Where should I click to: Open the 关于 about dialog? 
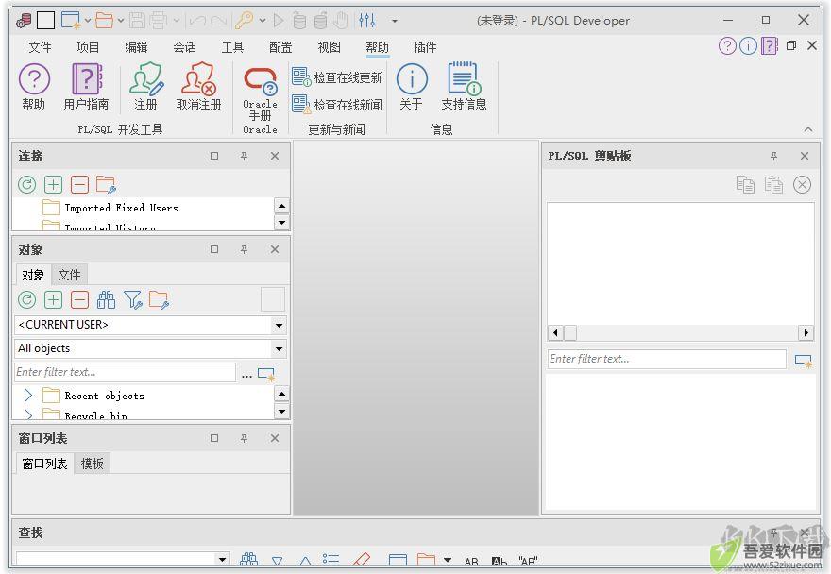[412, 87]
